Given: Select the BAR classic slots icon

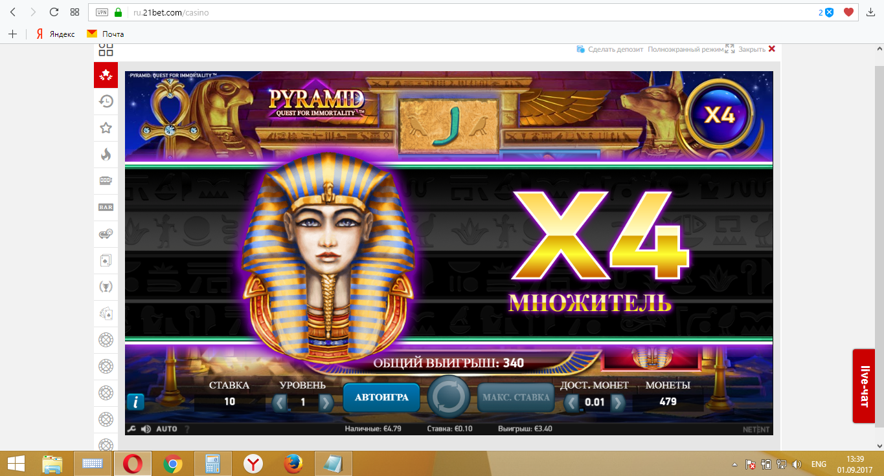Looking at the screenshot, I should tap(106, 207).
